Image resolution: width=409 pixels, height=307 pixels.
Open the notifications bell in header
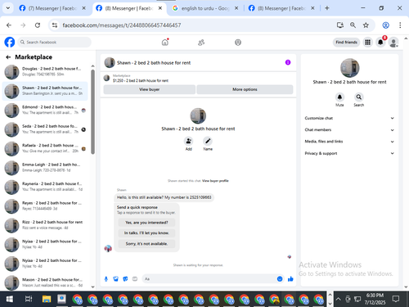coord(380,43)
